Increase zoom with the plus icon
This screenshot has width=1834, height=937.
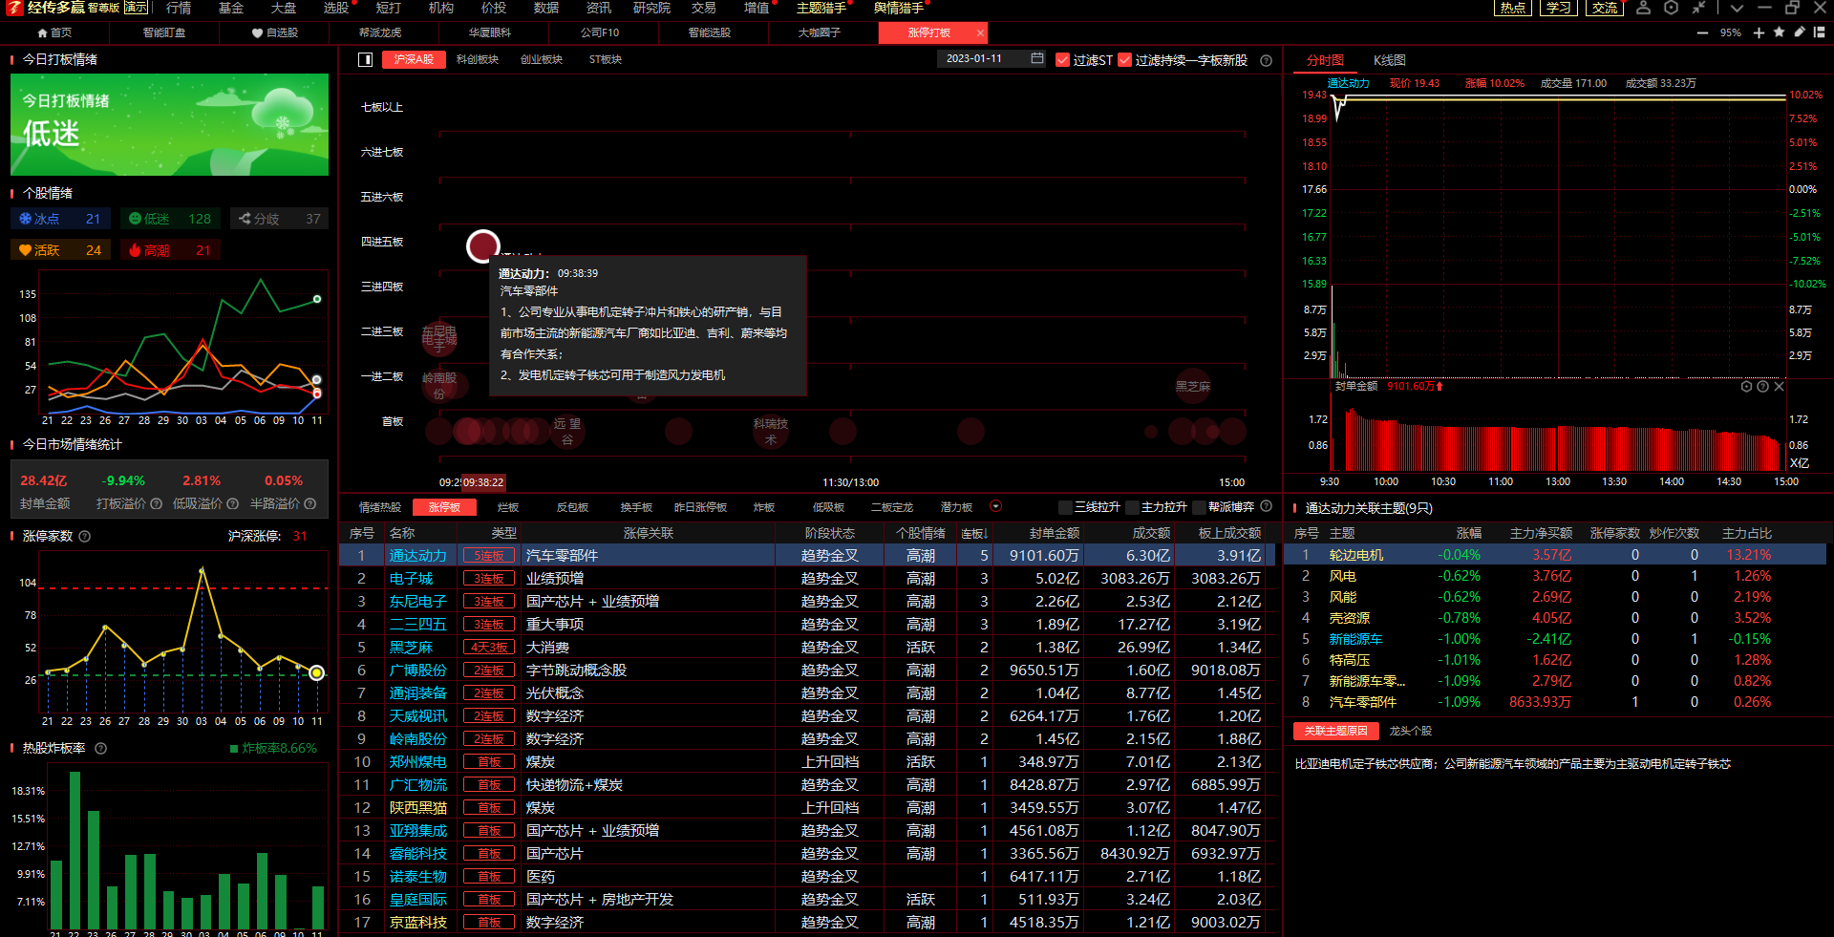pyautogui.click(x=1759, y=32)
